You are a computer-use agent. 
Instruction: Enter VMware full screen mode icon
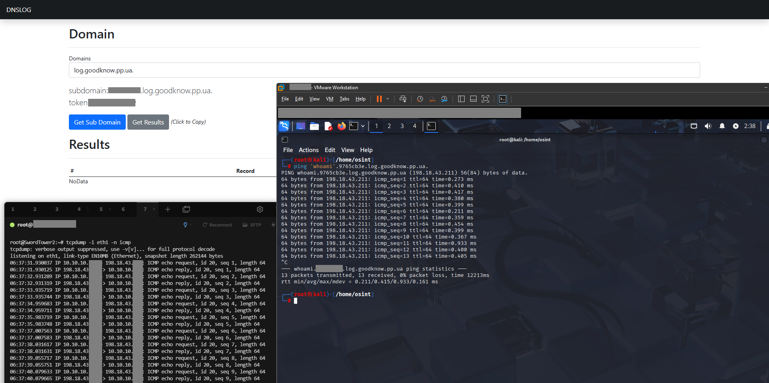(x=485, y=99)
